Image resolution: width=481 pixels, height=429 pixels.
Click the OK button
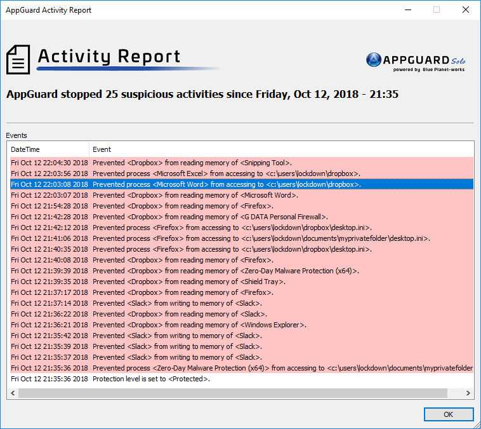point(449,414)
